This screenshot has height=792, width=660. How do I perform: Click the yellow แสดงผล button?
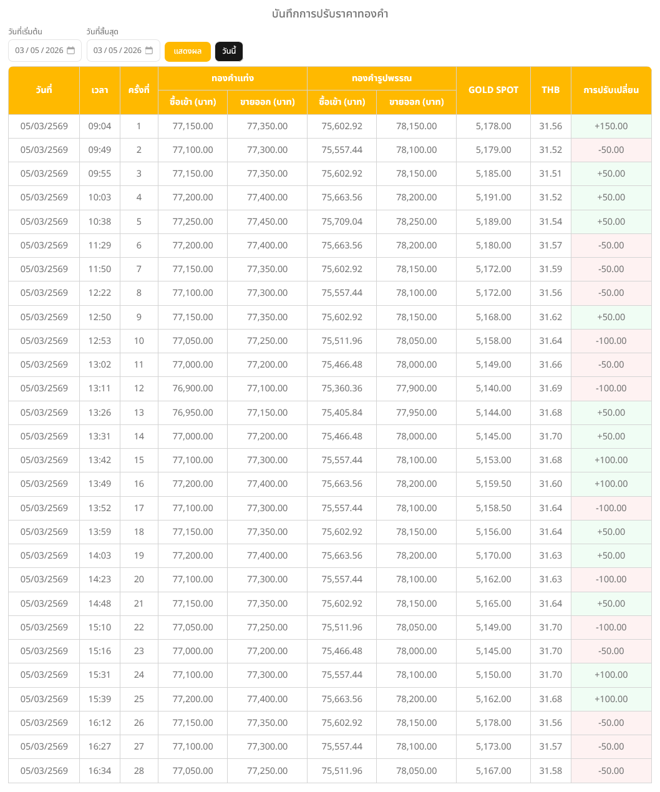(x=187, y=51)
